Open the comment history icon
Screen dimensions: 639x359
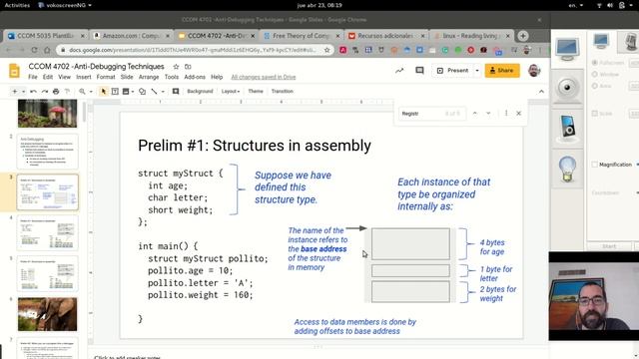pyautogui.click(x=419, y=71)
